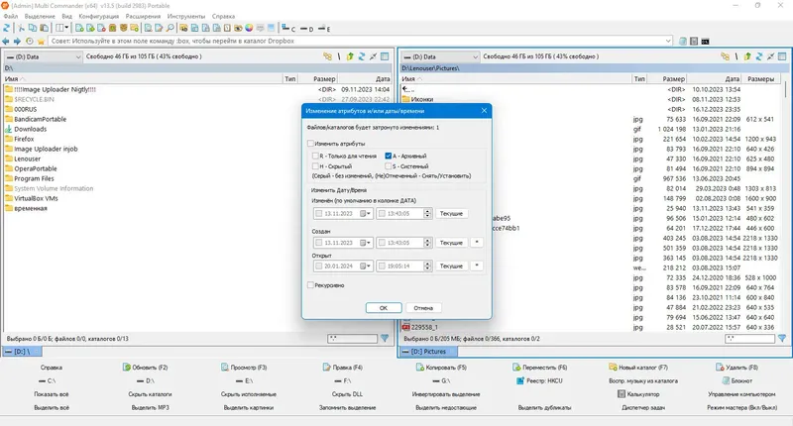Click the Copy icon in main toolbar
Viewport: 793px width, 426px height.
(33, 29)
